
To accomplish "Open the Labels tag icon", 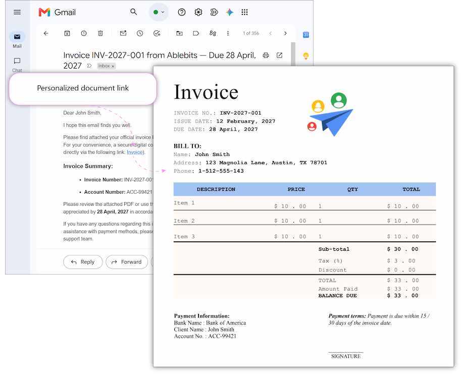I will point(196,33).
